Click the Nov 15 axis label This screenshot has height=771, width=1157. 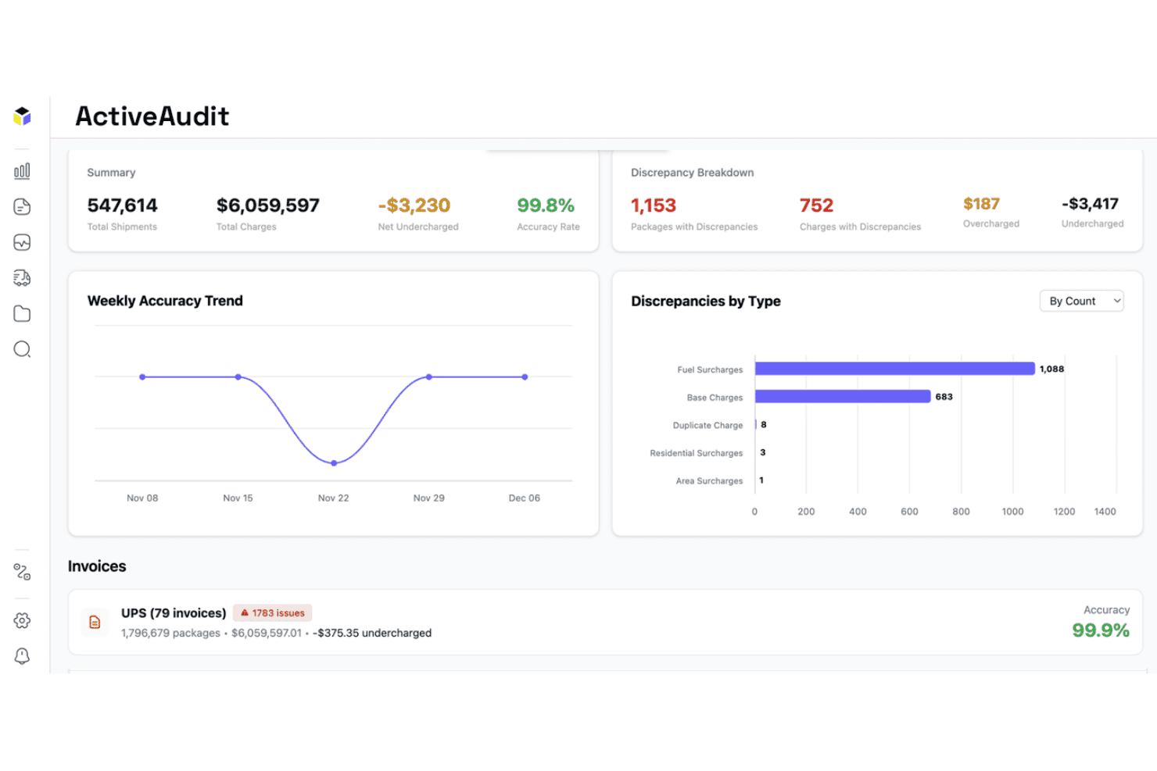[238, 498]
